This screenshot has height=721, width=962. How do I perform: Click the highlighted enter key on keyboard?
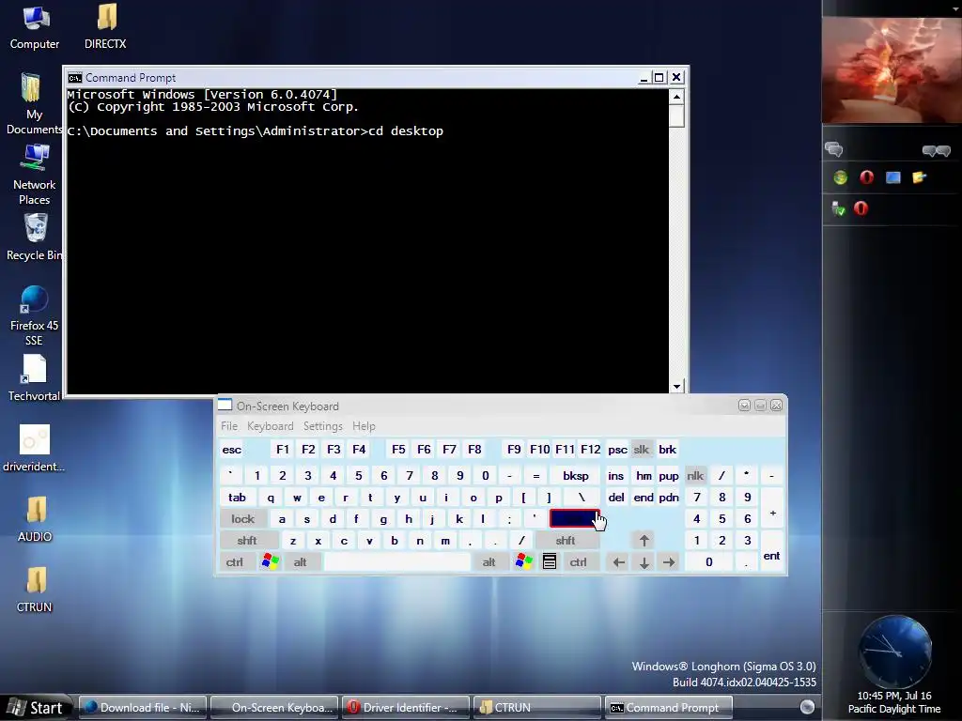pos(574,518)
